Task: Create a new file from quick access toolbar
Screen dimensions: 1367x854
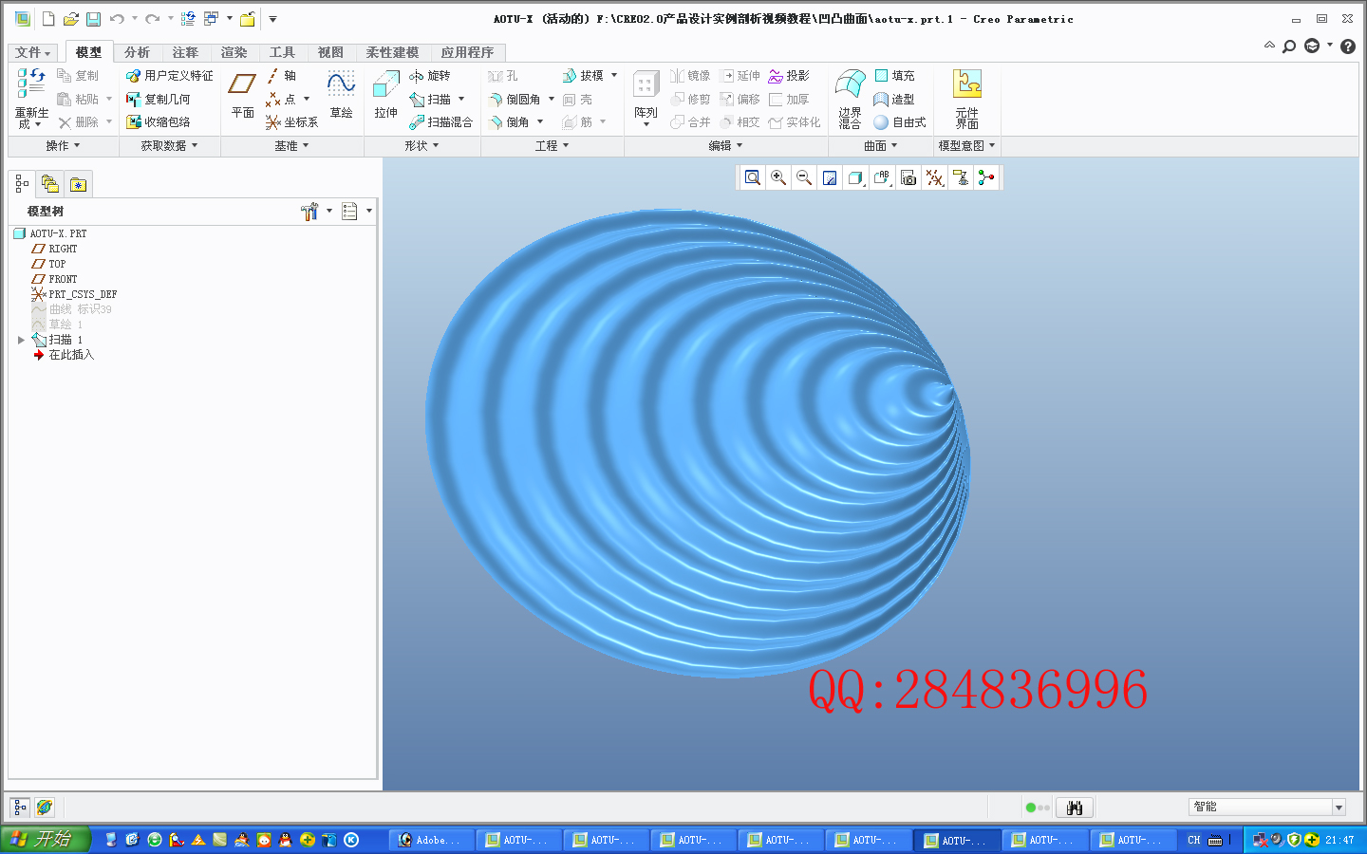Action: (x=47, y=19)
